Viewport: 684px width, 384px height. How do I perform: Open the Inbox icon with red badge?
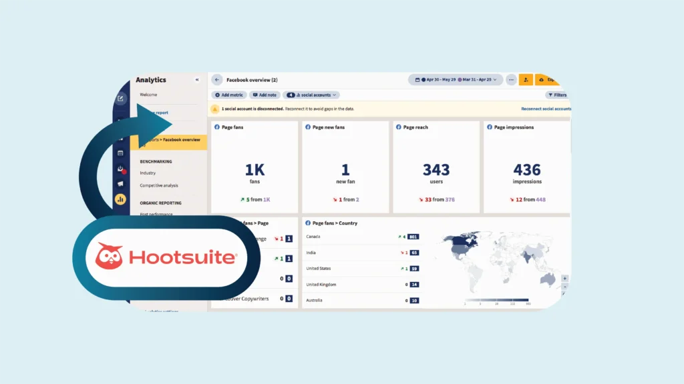tap(120, 169)
